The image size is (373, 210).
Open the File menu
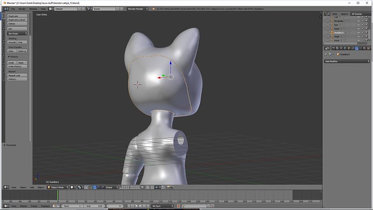(13, 9)
